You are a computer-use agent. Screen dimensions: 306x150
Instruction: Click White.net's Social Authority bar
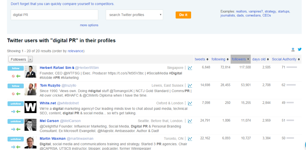pyautogui.click(x=290, y=103)
